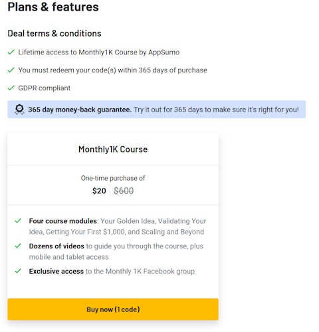This screenshot has height=332, width=319.
Task: Click the Exclusive access bold text
Action: [56, 272]
